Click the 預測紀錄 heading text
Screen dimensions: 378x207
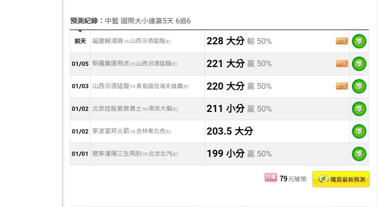click(x=84, y=21)
